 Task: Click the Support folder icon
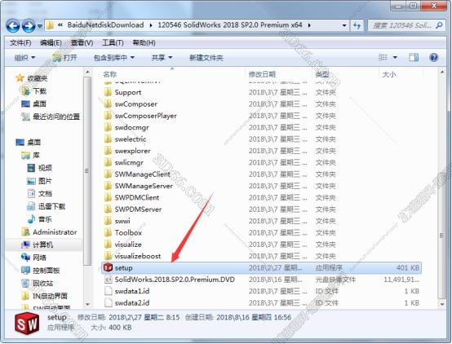tap(108, 92)
